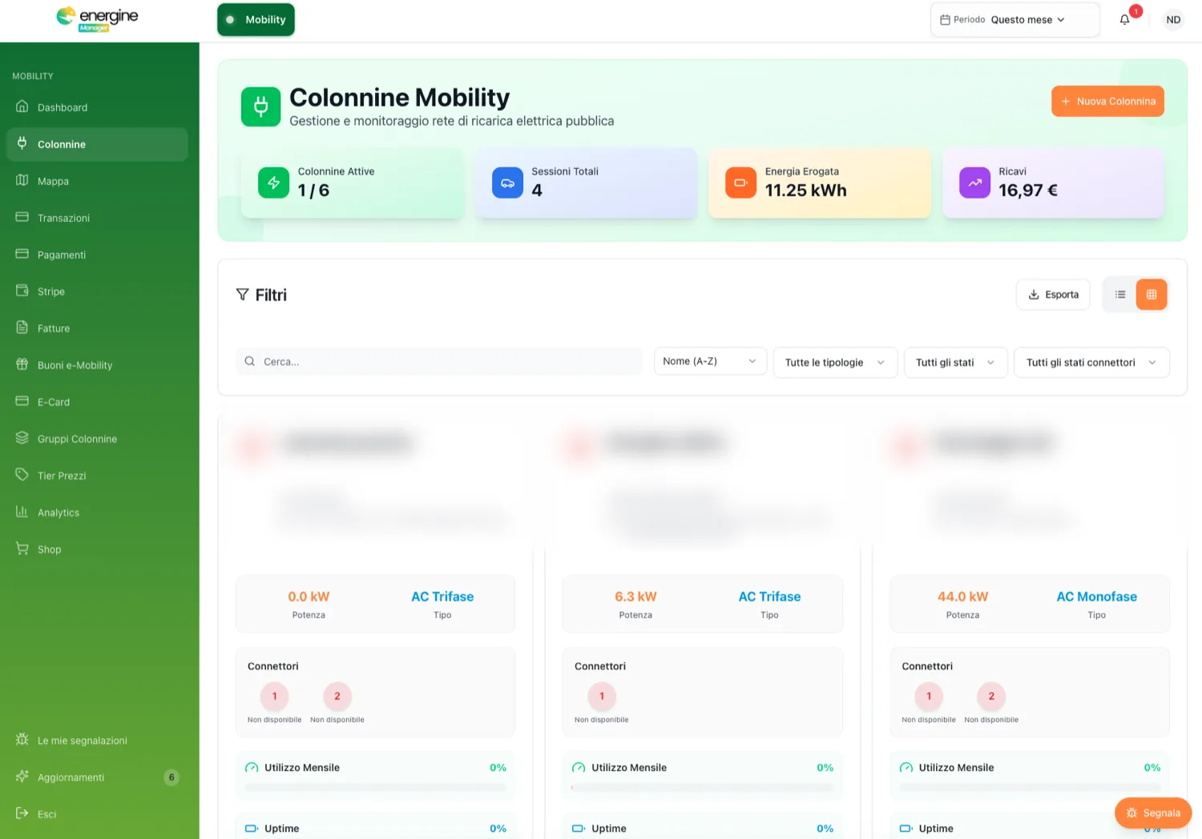This screenshot has width=1202, height=839.
Task: Click the Gruppi Colonnine layers icon
Action: [22, 438]
